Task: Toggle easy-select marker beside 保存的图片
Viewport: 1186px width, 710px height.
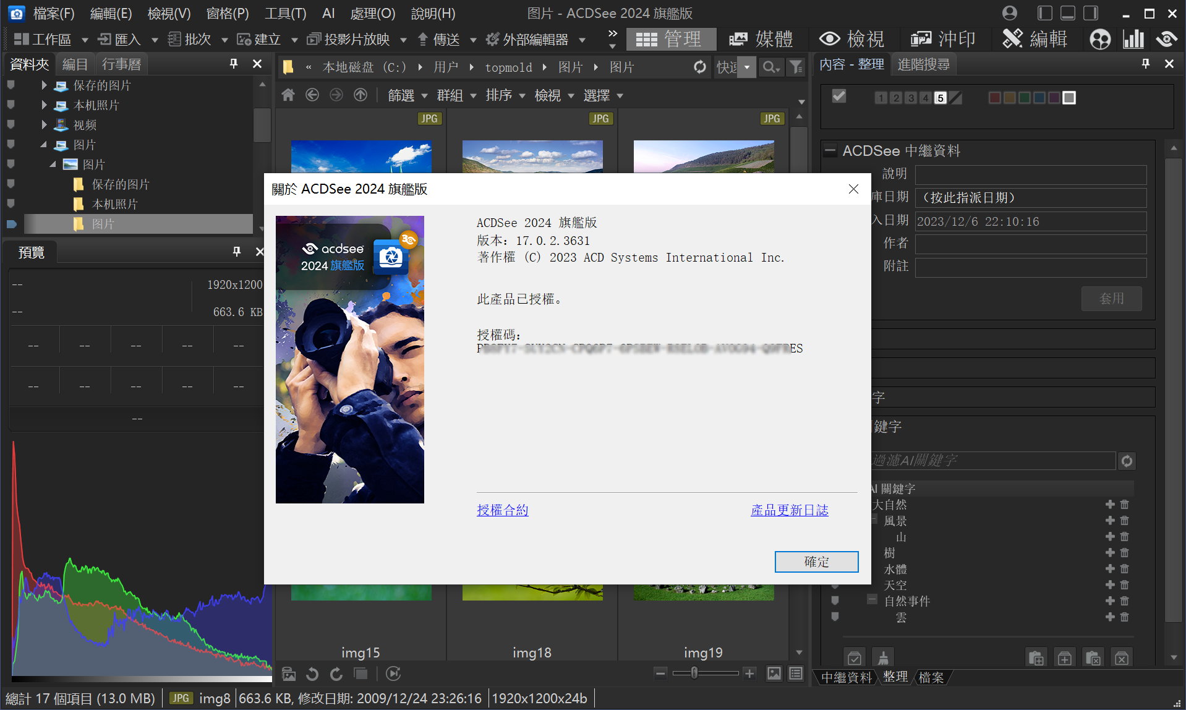Action: coord(11,85)
